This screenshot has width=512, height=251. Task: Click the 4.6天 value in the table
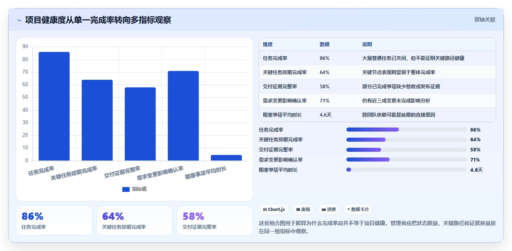pos(326,115)
